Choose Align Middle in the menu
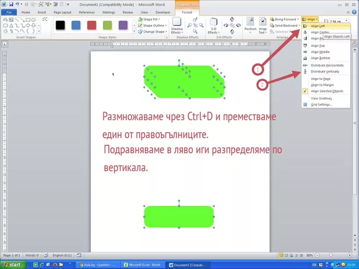This screenshot has width=359, height=269. [x=326, y=52]
